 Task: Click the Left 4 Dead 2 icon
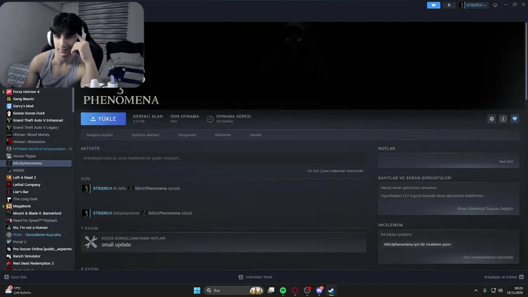click(x=9, y=177)
